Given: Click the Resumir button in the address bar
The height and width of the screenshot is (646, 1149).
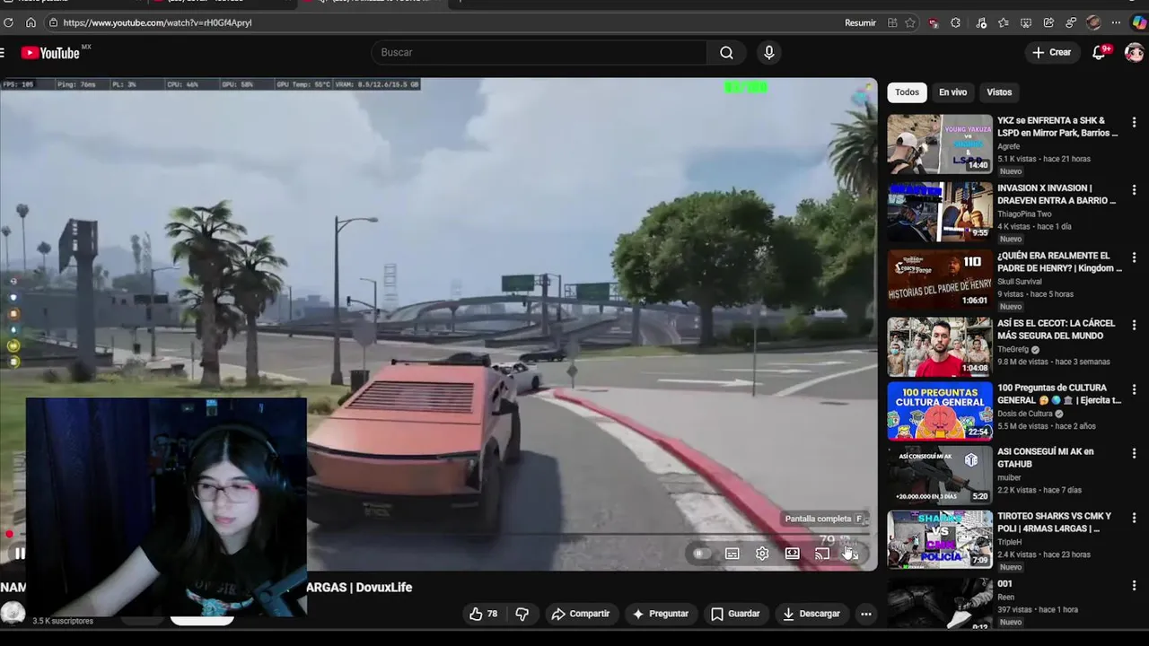Looking at the screenshot, I should pyautogui.click(x=860, y=22).
